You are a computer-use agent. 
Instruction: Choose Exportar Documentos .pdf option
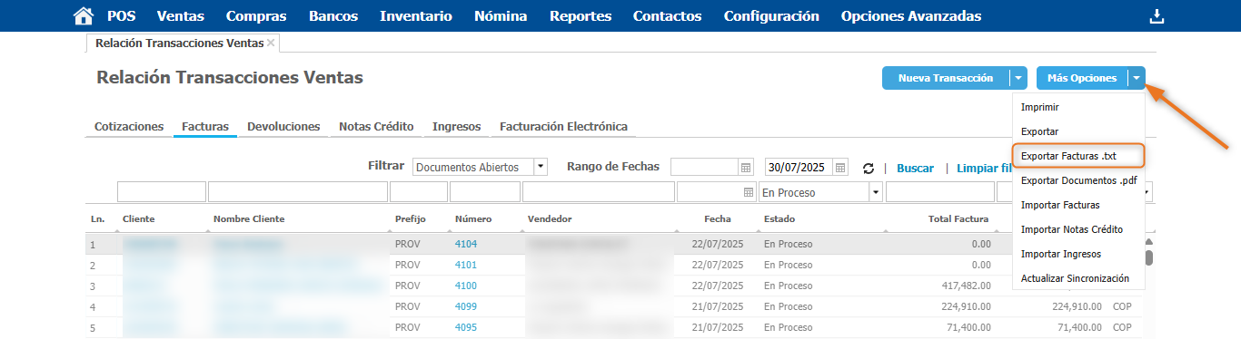[1079, 180]
